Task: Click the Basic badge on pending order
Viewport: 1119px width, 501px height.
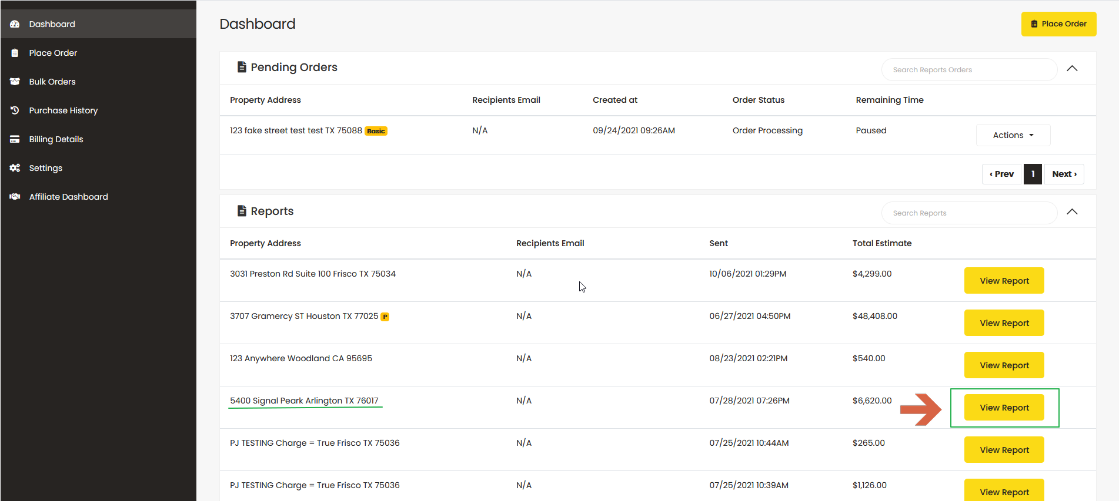Action: (x=376, y=131)
